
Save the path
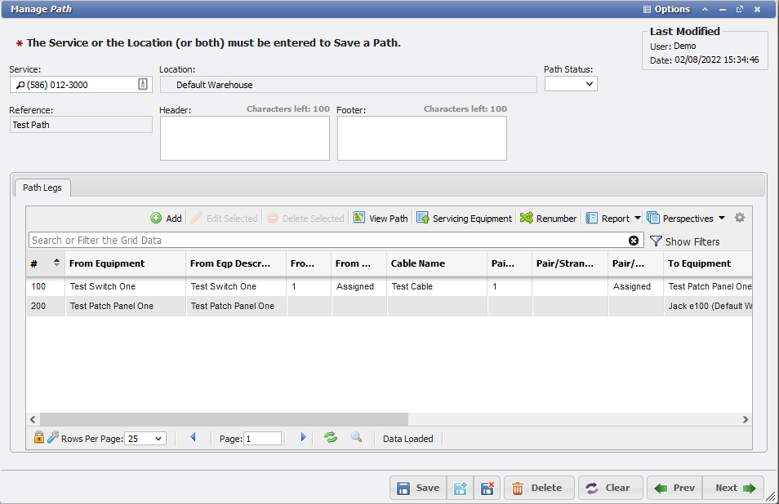pos(417,487)
